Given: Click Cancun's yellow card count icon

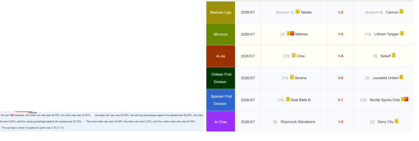Looking at the screenshot, I should [401, 12].
